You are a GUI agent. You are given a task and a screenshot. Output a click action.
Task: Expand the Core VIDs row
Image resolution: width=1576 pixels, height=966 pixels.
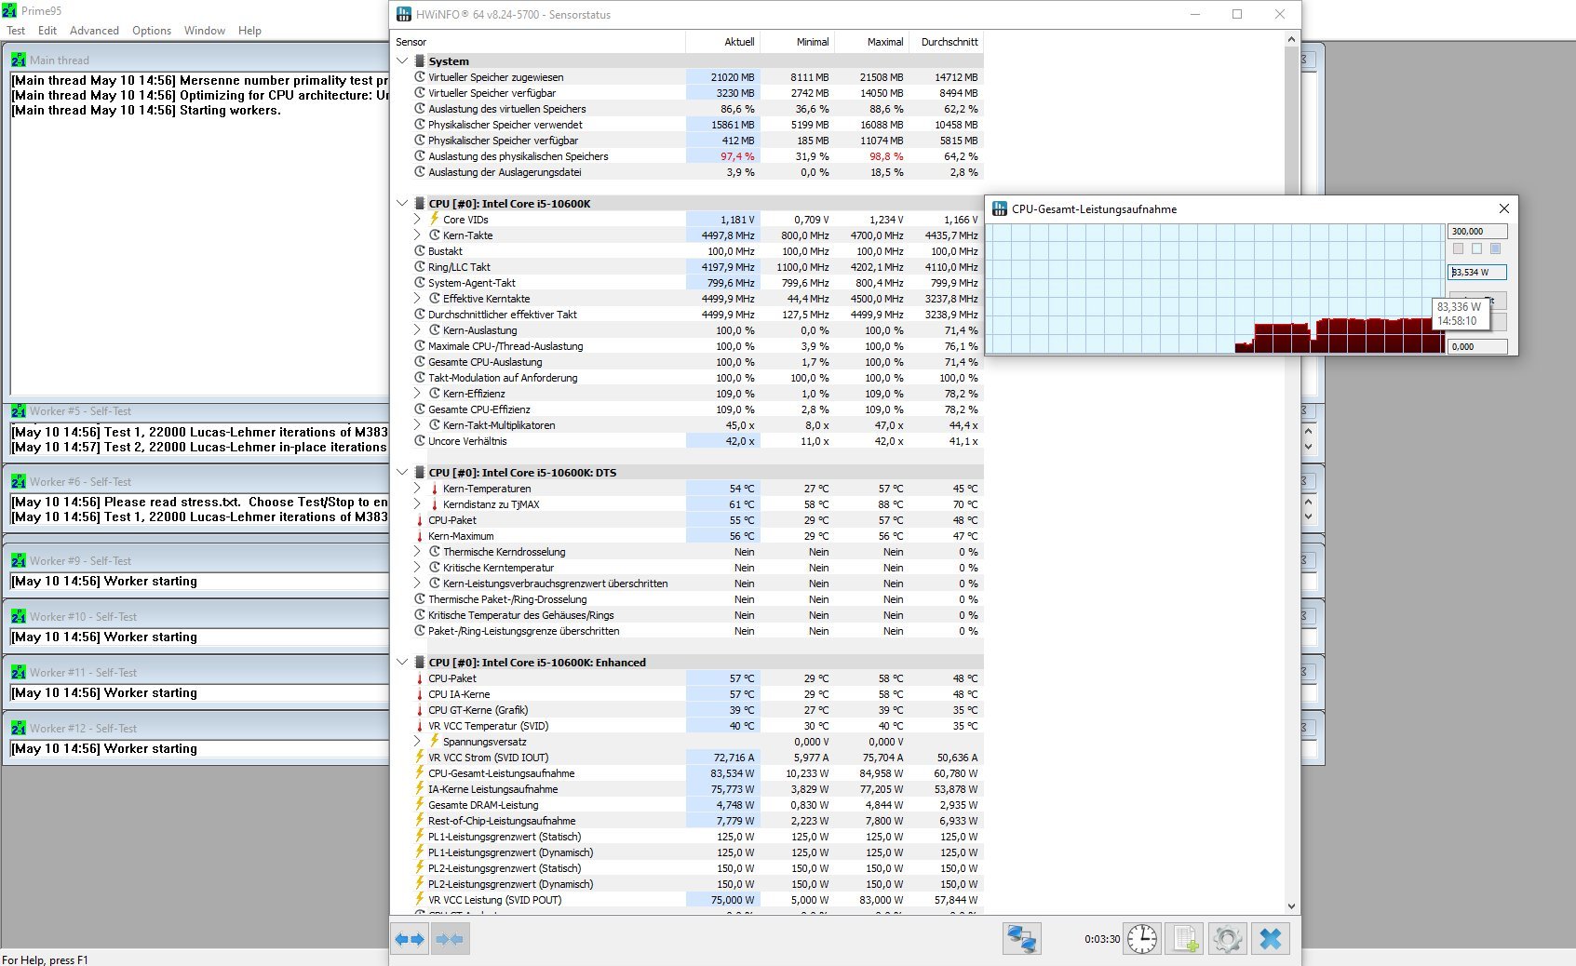[417, 220]
